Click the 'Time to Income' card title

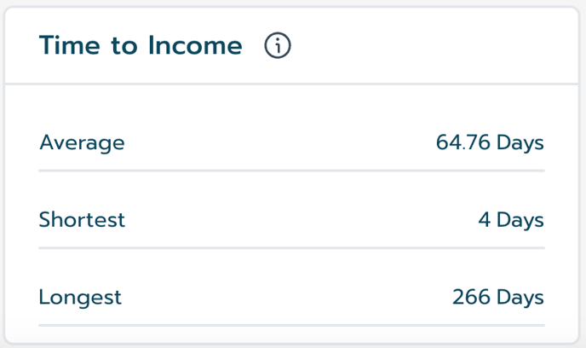pos(141,46)
